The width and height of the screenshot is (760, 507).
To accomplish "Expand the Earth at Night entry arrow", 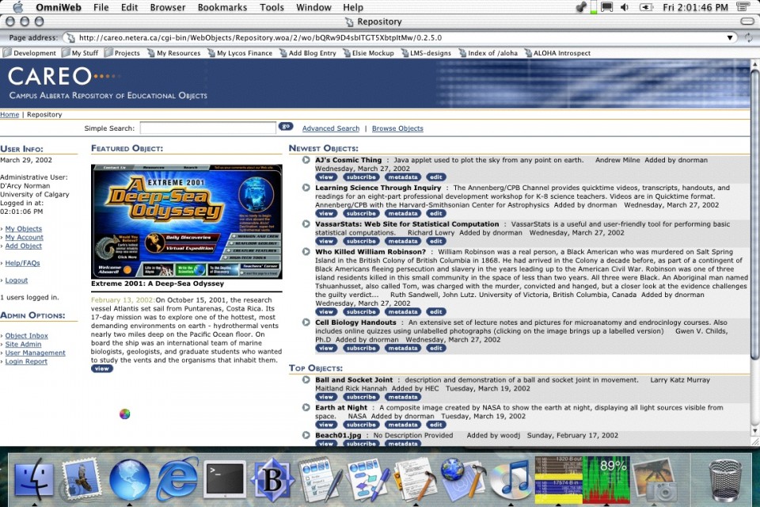I will 306,408.
